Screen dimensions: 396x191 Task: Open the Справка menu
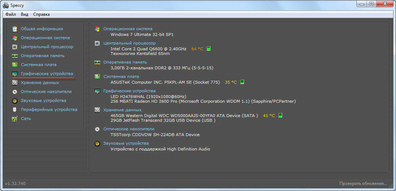coord(41,14)
